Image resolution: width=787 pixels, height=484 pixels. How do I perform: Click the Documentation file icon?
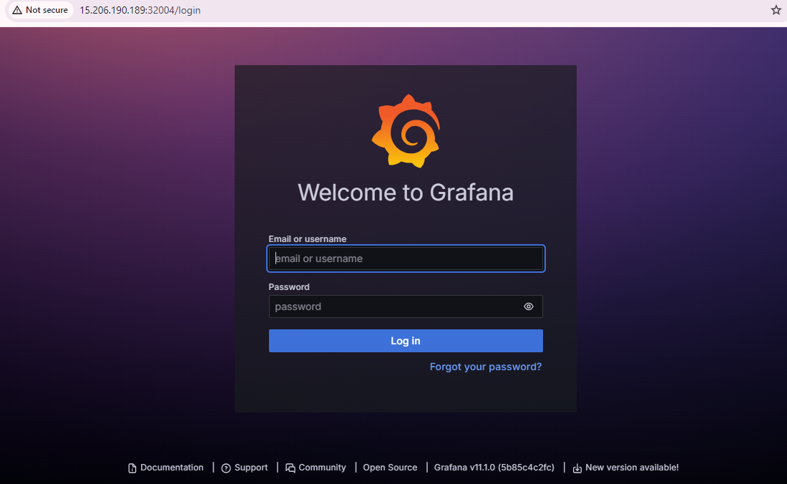(132, 468)
